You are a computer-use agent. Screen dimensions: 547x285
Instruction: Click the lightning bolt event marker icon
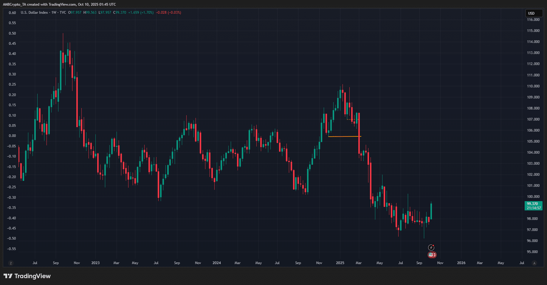click(431, 247)
